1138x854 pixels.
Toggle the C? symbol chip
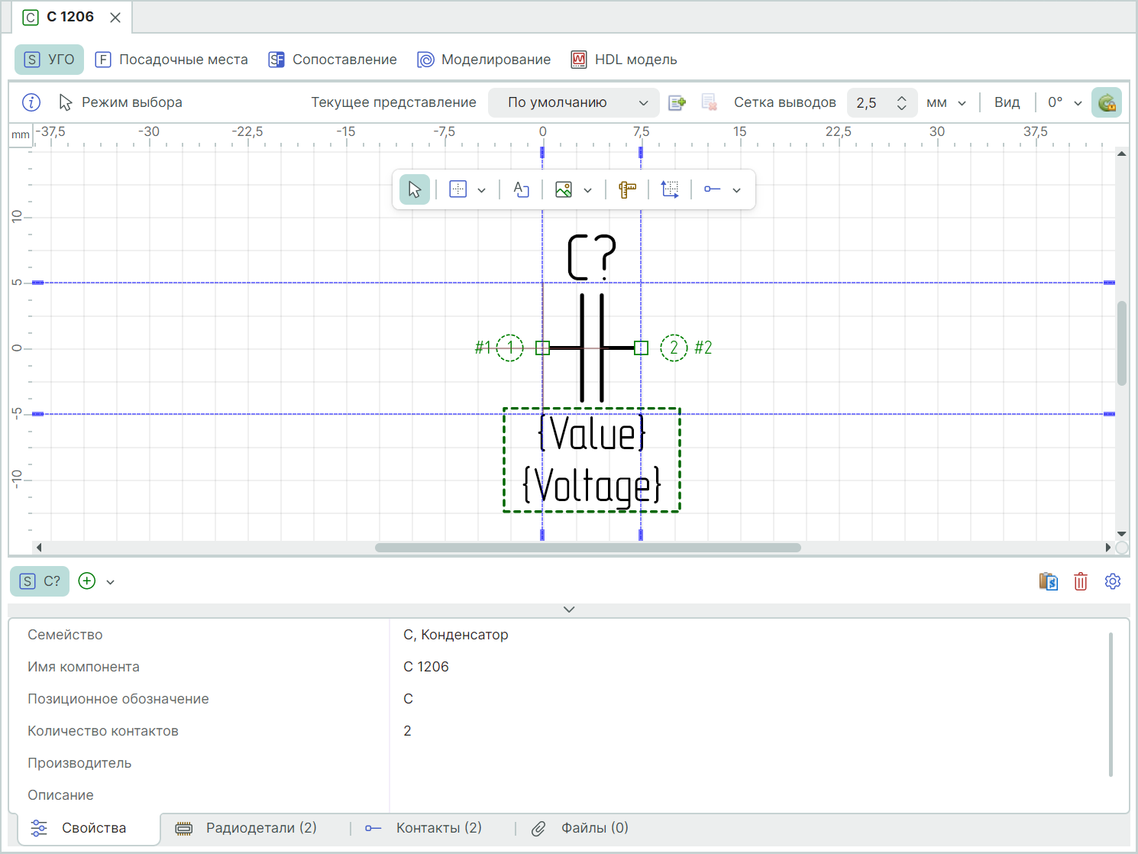(40, 581)
